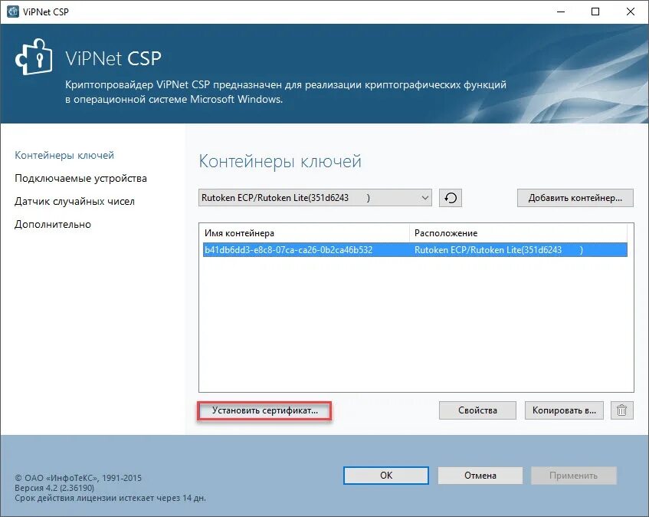The width and height of the screenshot is (649, 517).
Task: Click ViPNet CSP title bar app icon
Action: 13,12
